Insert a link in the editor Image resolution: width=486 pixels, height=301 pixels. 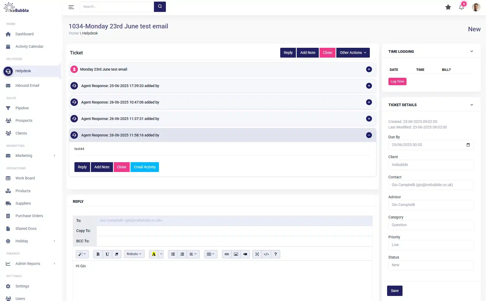tap(227, 254)
